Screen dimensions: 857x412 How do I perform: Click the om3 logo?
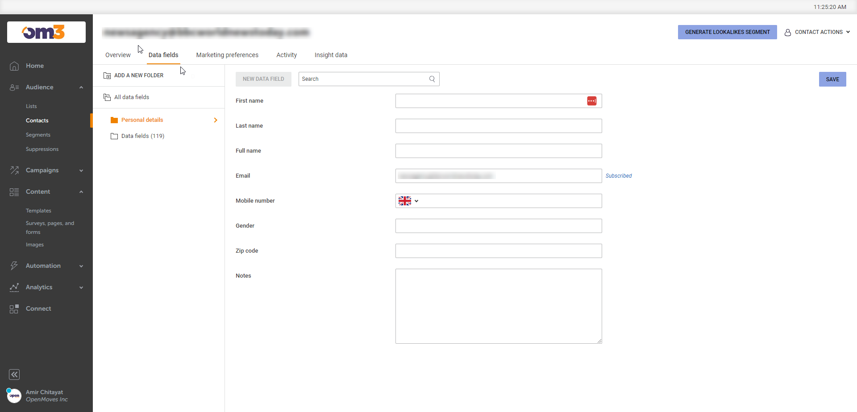pyautogui.click(x=46, y=32)
